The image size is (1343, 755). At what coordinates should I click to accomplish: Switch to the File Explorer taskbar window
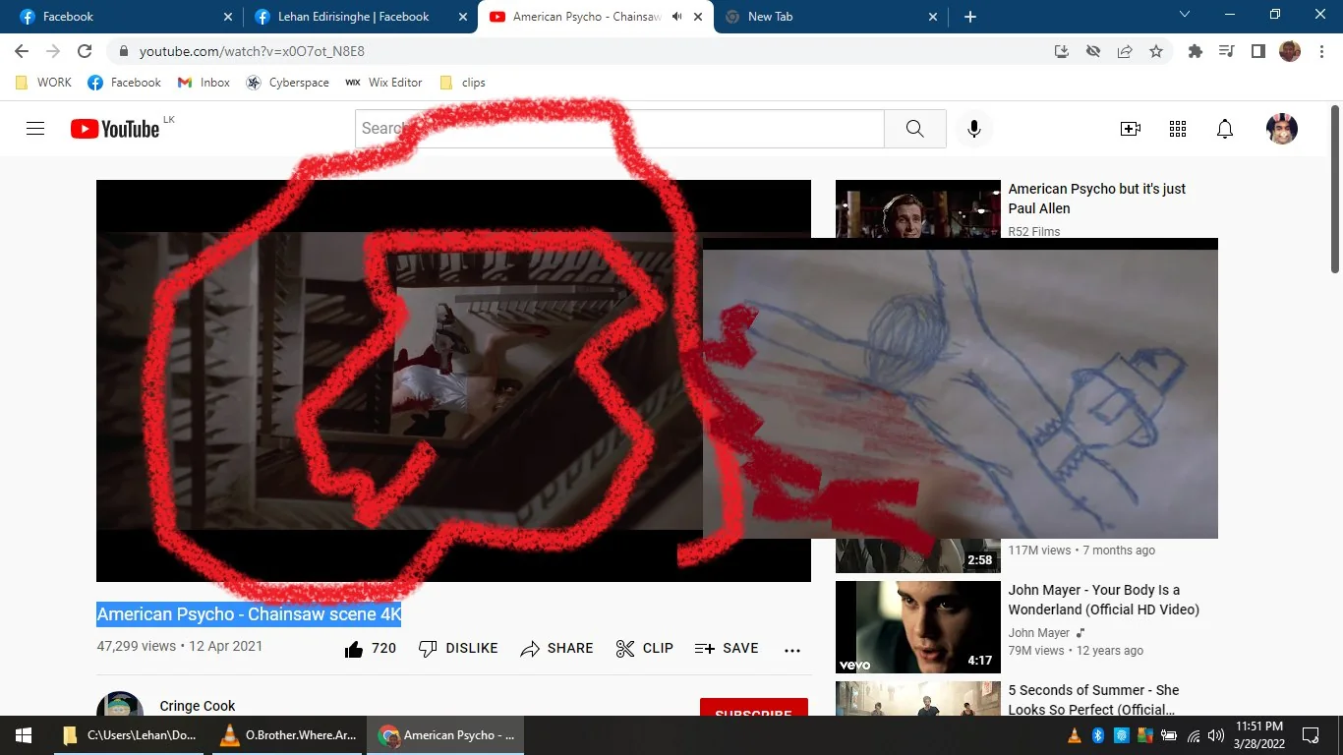click(x=129, y=735)
